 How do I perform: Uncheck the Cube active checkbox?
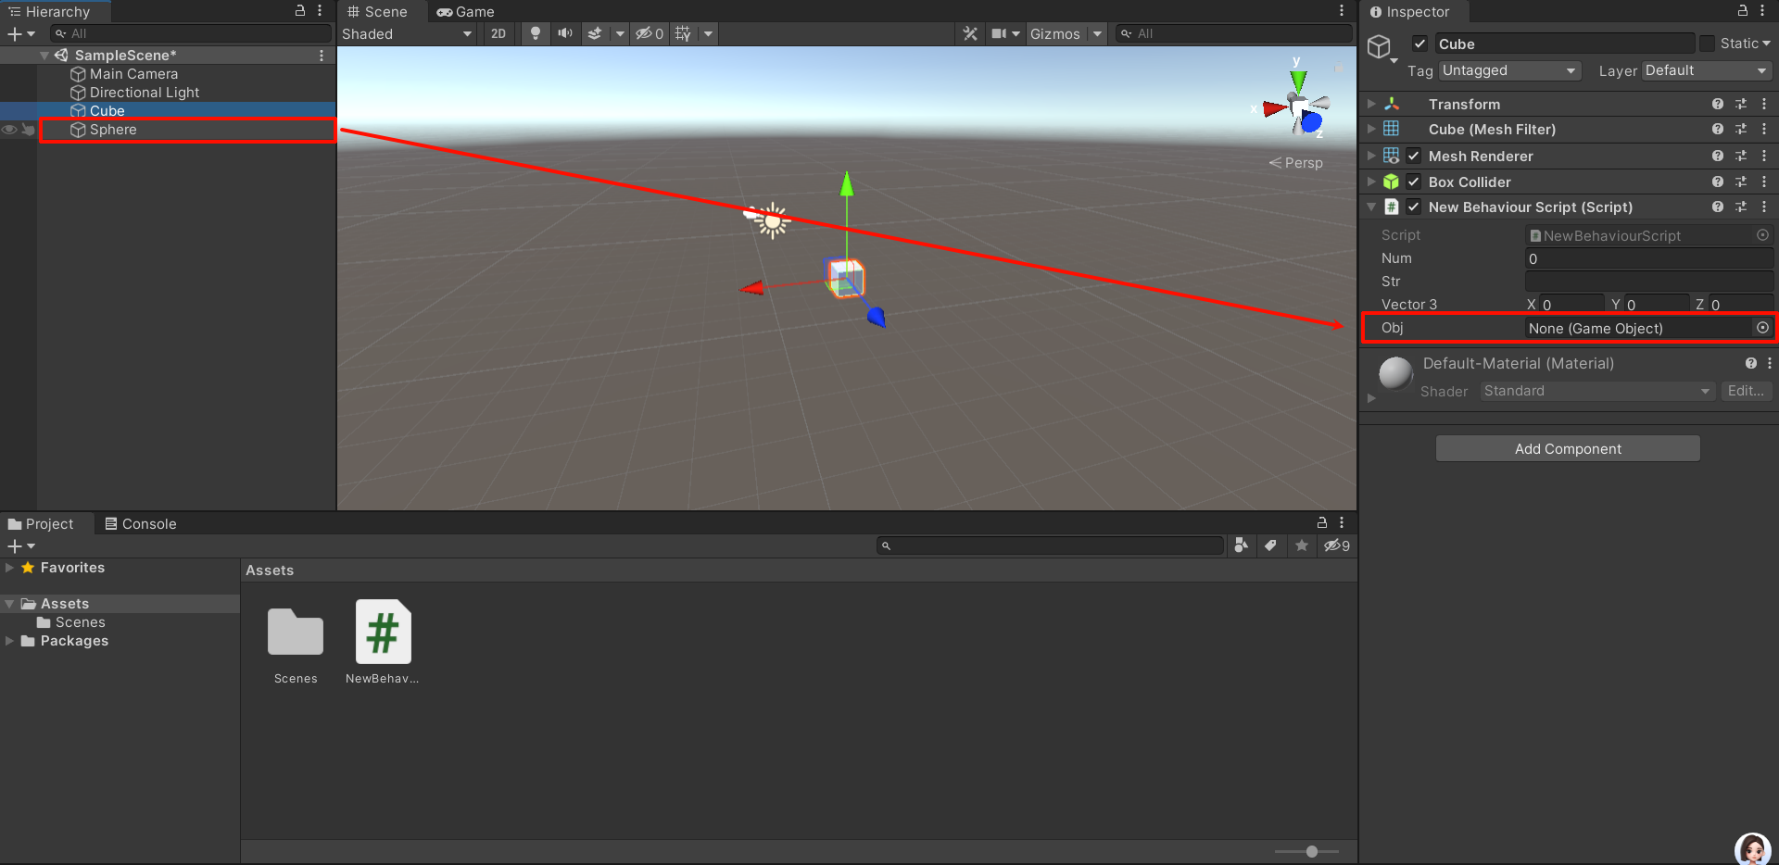[x=1419, y=44]
